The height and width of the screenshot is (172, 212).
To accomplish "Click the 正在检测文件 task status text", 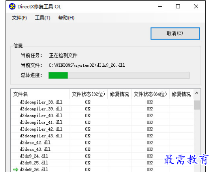I will click(63, 55).
